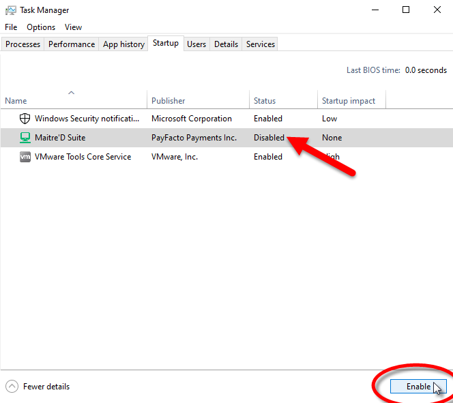
Task: Sort by the Publisher column header
Action: (x=169, y=101)
